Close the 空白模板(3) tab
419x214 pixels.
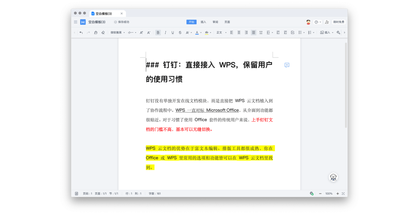122,13
